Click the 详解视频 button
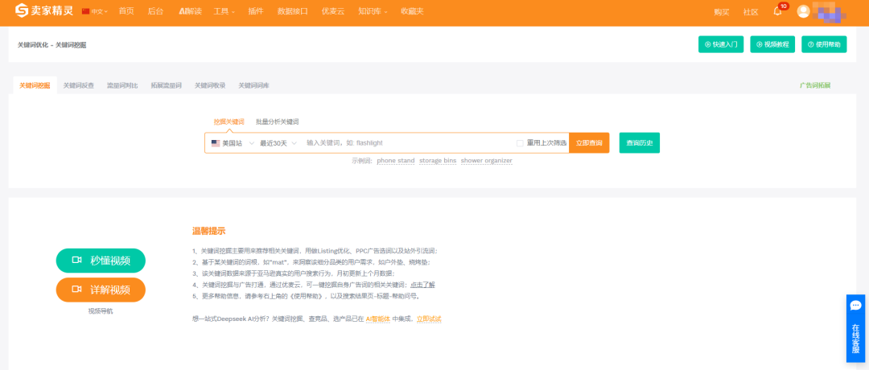Viewport: 869px width, 370px height. coord(101,289)
